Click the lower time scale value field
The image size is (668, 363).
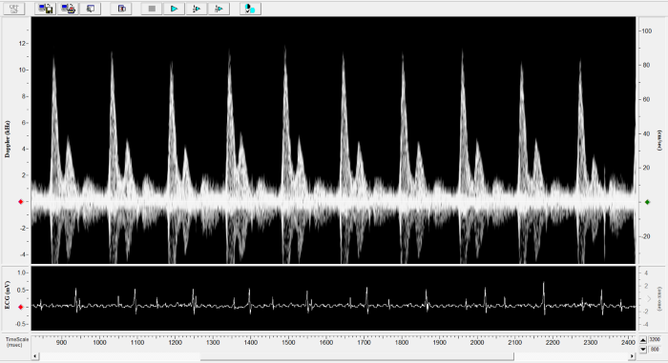click(655, 350)
